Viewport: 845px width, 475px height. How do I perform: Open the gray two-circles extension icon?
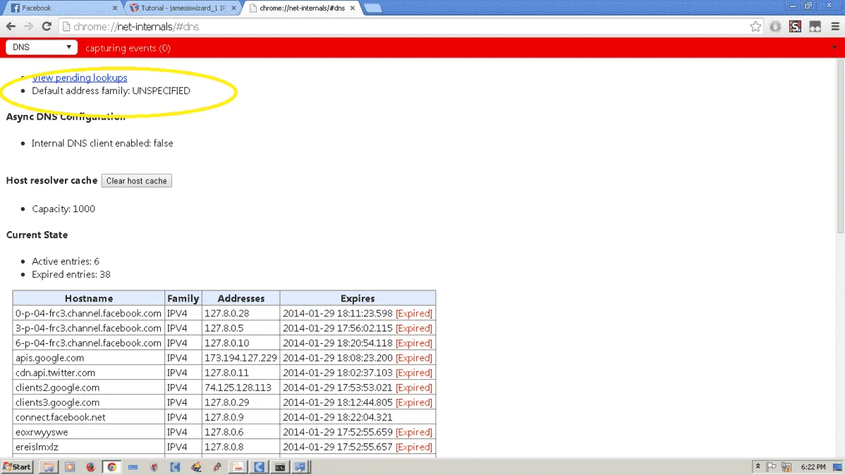[x=815, y=26]
